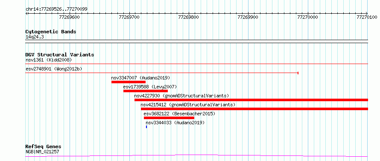Viewport: 380px width, 161px height.
Task: Click the nsv3347007 (Audano2019) variant label
Action: pyautogui.click(x=140, y=78)
